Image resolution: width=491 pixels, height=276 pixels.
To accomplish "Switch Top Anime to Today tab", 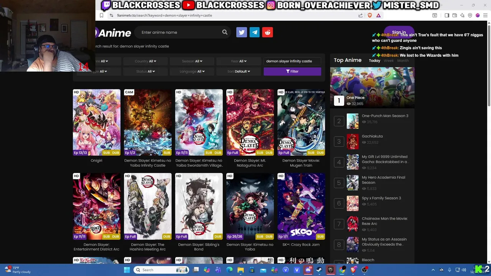I will click(x=374, y=61).
